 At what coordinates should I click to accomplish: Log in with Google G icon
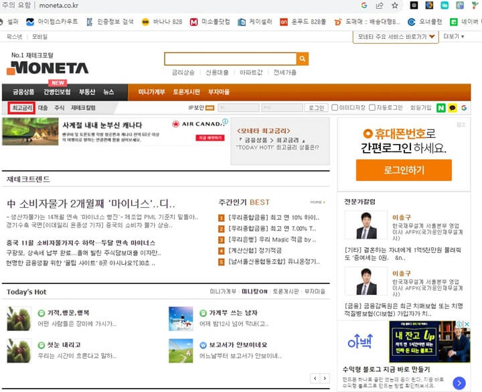464,108
